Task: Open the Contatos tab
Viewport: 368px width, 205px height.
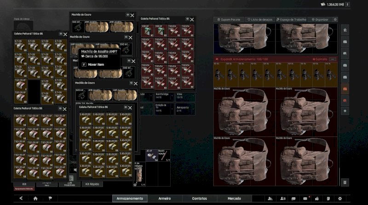Action: coord(199,199)
